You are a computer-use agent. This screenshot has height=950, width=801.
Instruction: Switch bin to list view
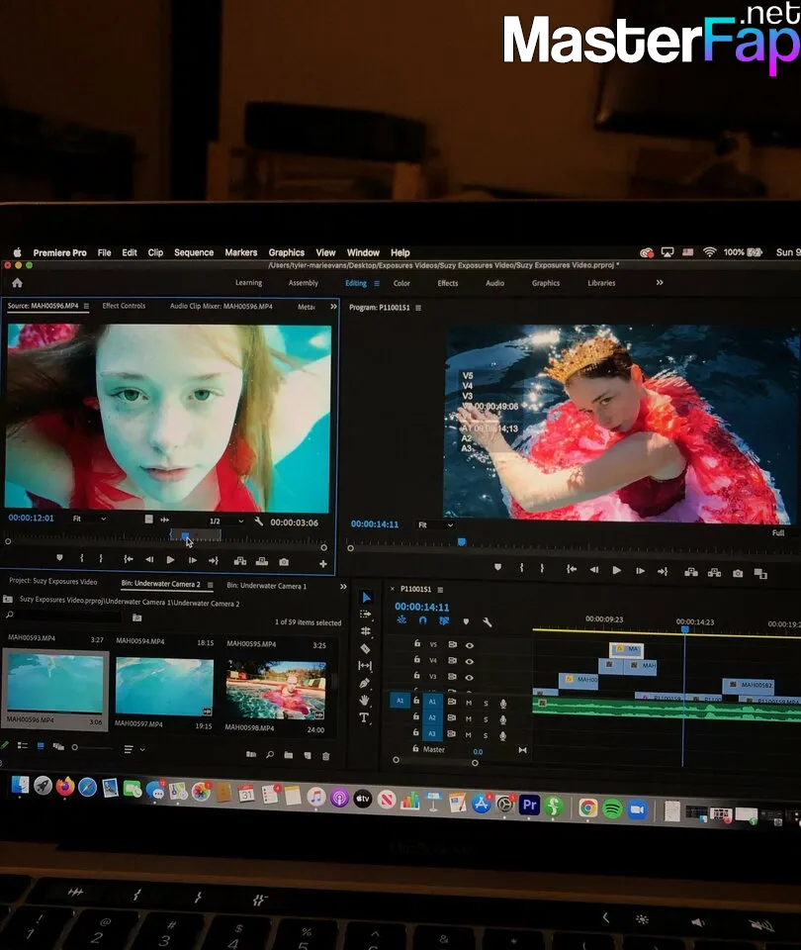click(x=23, y=745)
